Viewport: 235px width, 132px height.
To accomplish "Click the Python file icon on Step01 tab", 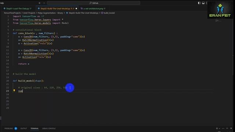I will (4, 8).
